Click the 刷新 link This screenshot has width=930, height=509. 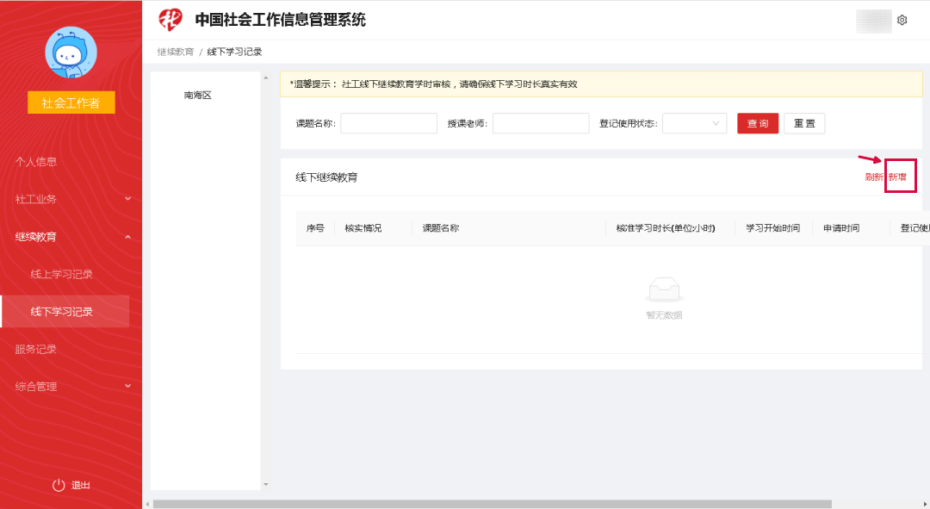coord(873,177)
